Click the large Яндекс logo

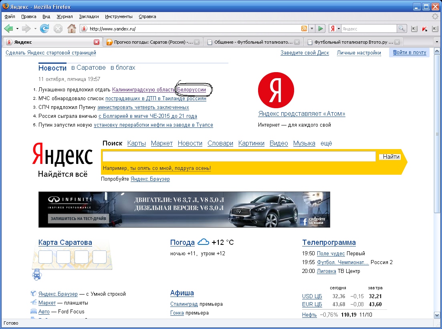62,154
